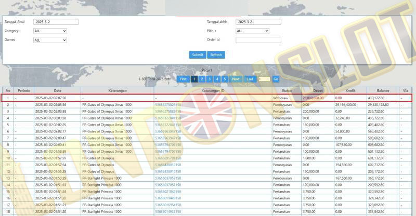Screen dimensions: 416x216
Task: Expand the Games dropdown
Action: (50, 40)
